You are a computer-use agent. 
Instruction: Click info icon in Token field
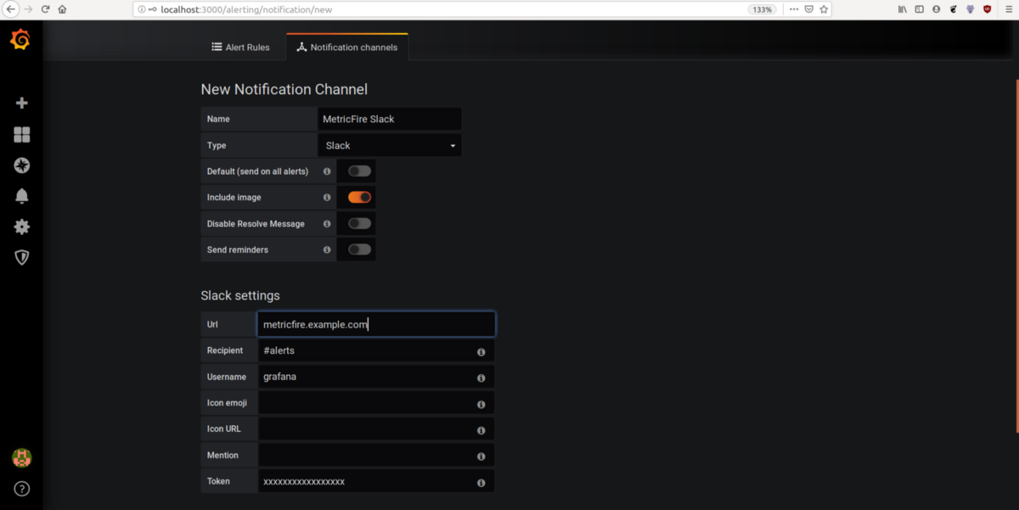[481, 483]
